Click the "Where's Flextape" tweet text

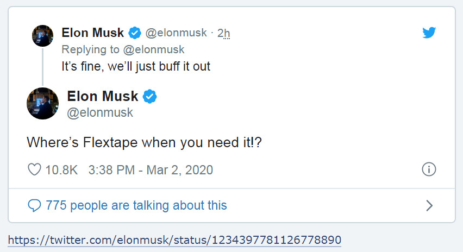(146, 143)
